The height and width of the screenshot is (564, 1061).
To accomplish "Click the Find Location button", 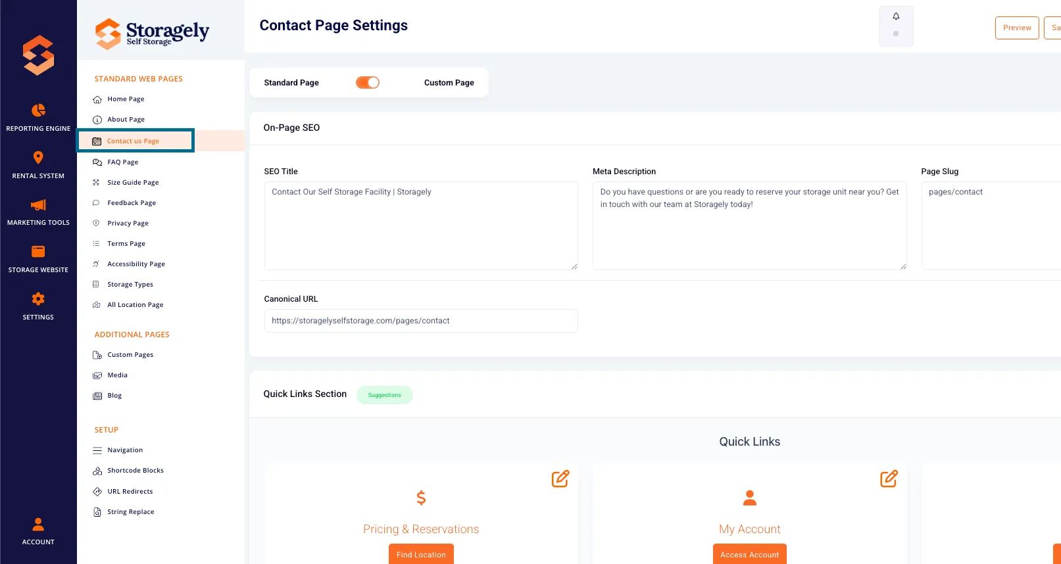I will click(x=421, y=554).
